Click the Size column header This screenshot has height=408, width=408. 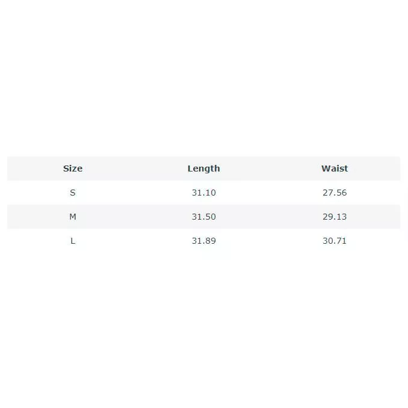pyautogui.click(x=73, y=168)
